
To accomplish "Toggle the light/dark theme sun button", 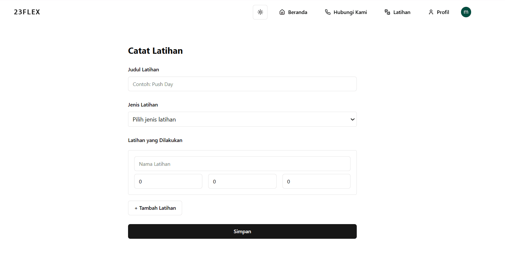I will pyautogui.click(x=260, y=12).
